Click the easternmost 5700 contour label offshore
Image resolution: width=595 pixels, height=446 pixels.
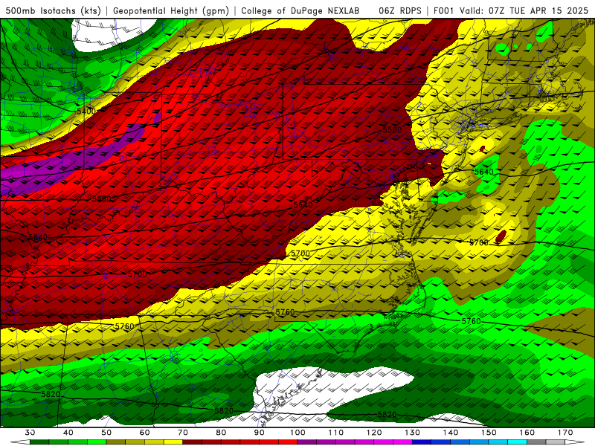(479, 243)
